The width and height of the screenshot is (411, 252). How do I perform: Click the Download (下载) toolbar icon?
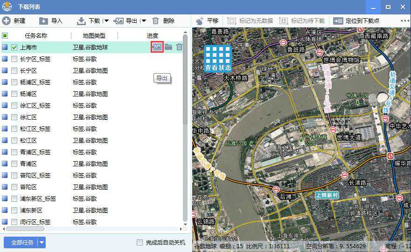tap(81, 21)
